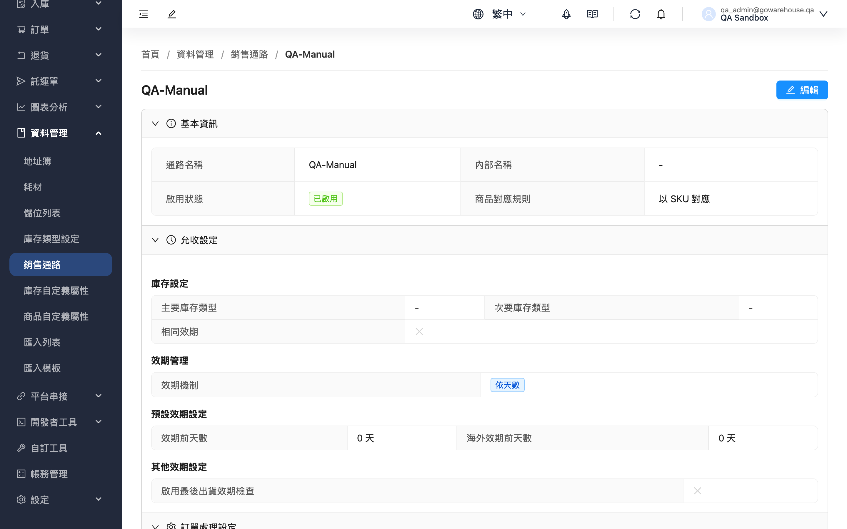Click the 設定 gear icon in sidebar
The height and width of the screenshot is (529, 847).
click(21, 500)
